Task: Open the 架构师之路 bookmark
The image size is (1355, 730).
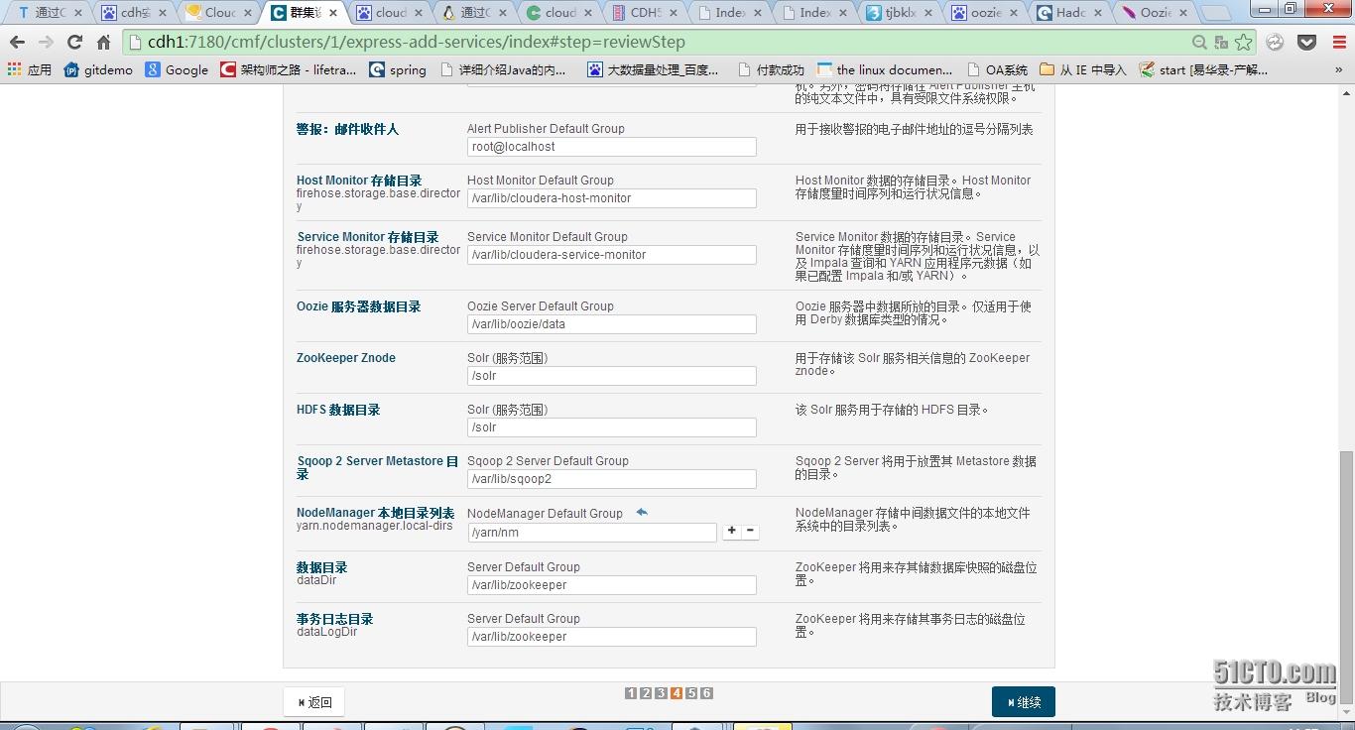Action: coord(289,69)
